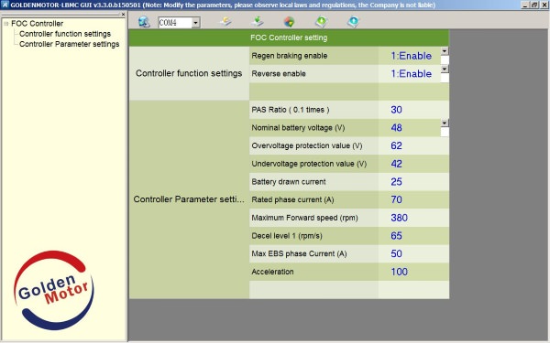
Task: Edit Decel level 1 value 65
Action: tap(396, 236)
